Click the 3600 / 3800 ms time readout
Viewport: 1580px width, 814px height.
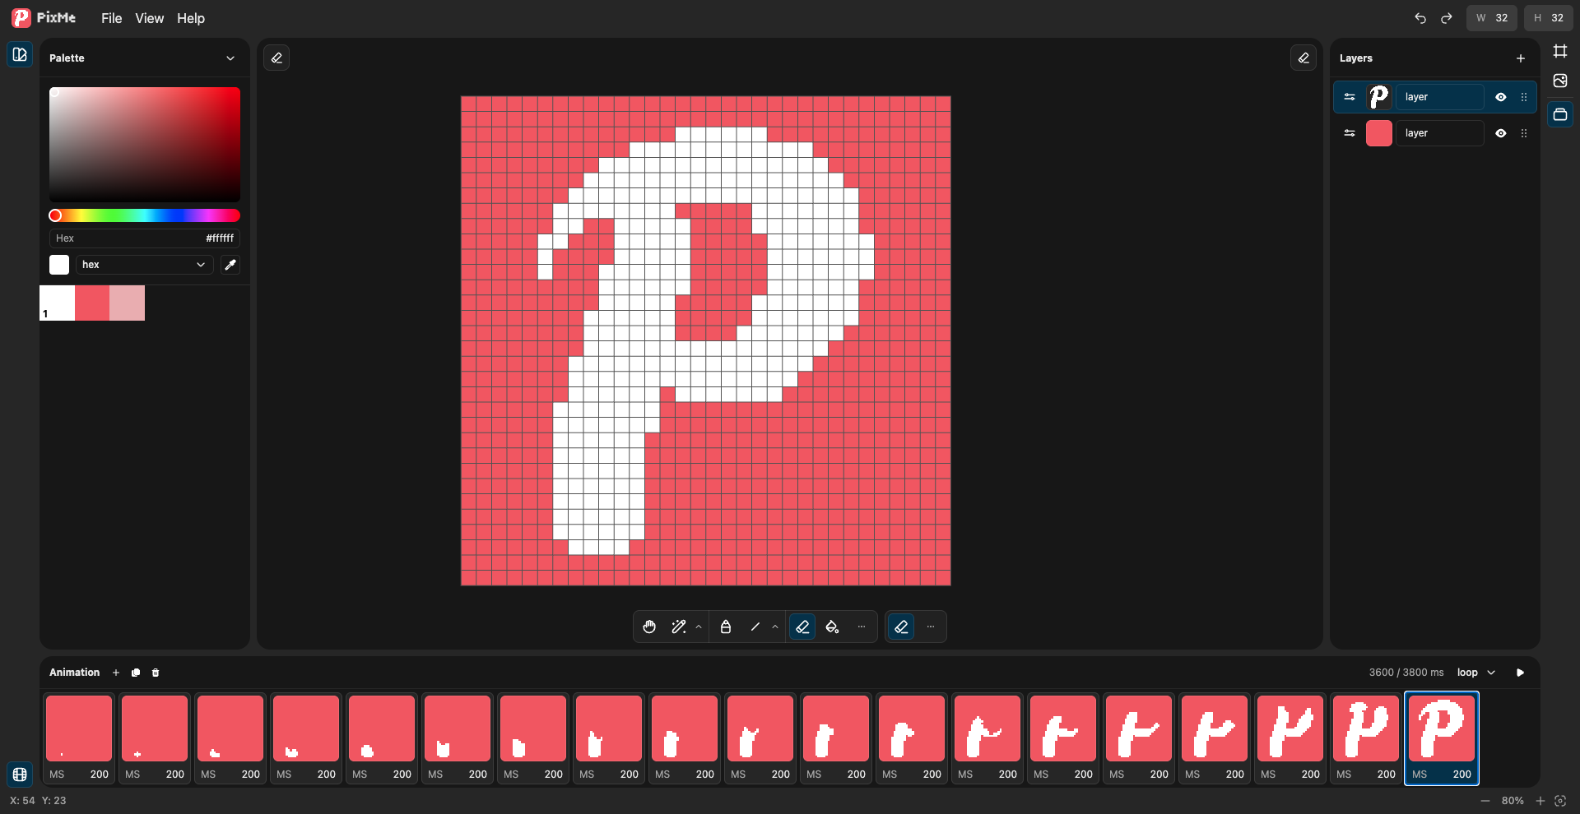coord(1406,673)
